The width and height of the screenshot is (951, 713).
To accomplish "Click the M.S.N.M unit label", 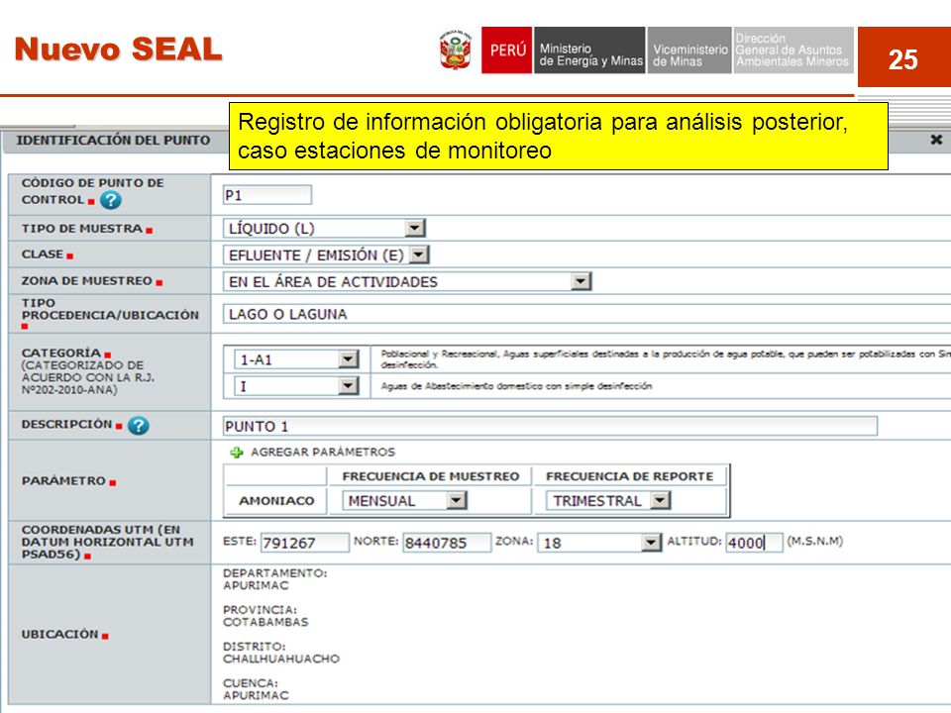I will click(814, 541).
